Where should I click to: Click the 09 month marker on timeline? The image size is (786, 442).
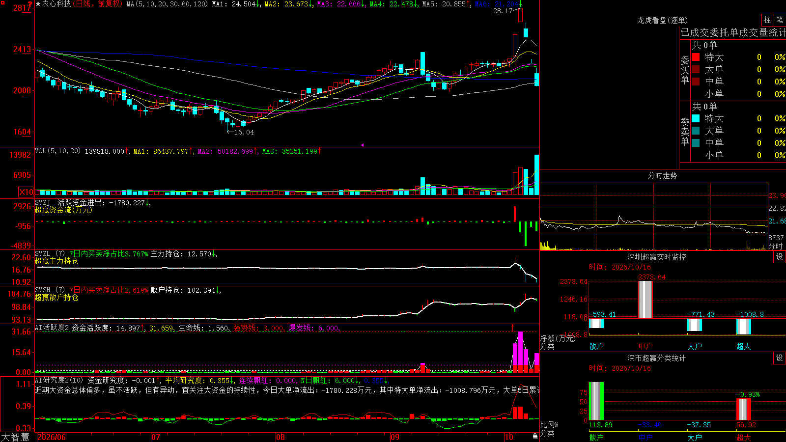(394, 437)
